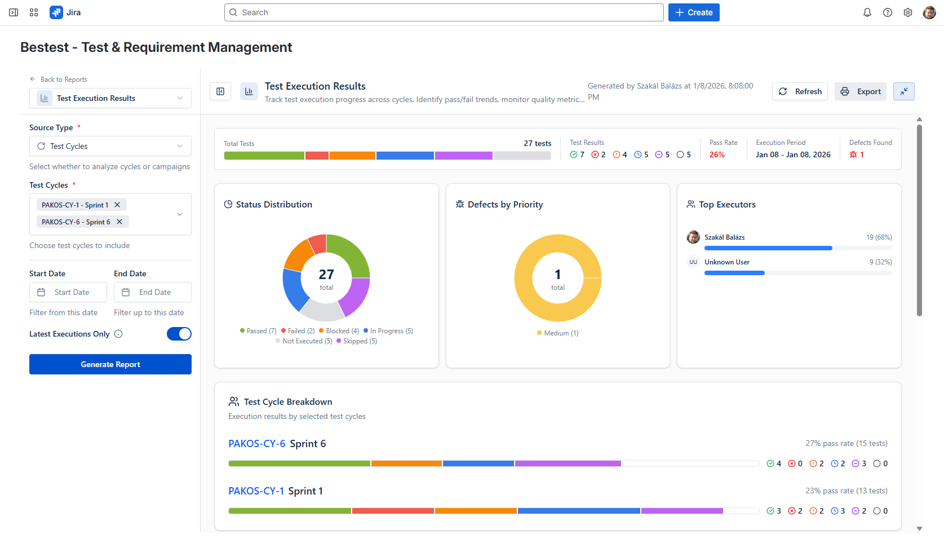944x552 pixels.
Task: Click the Generate Report button
Action: pyautogui.click(x=110, y=364)
